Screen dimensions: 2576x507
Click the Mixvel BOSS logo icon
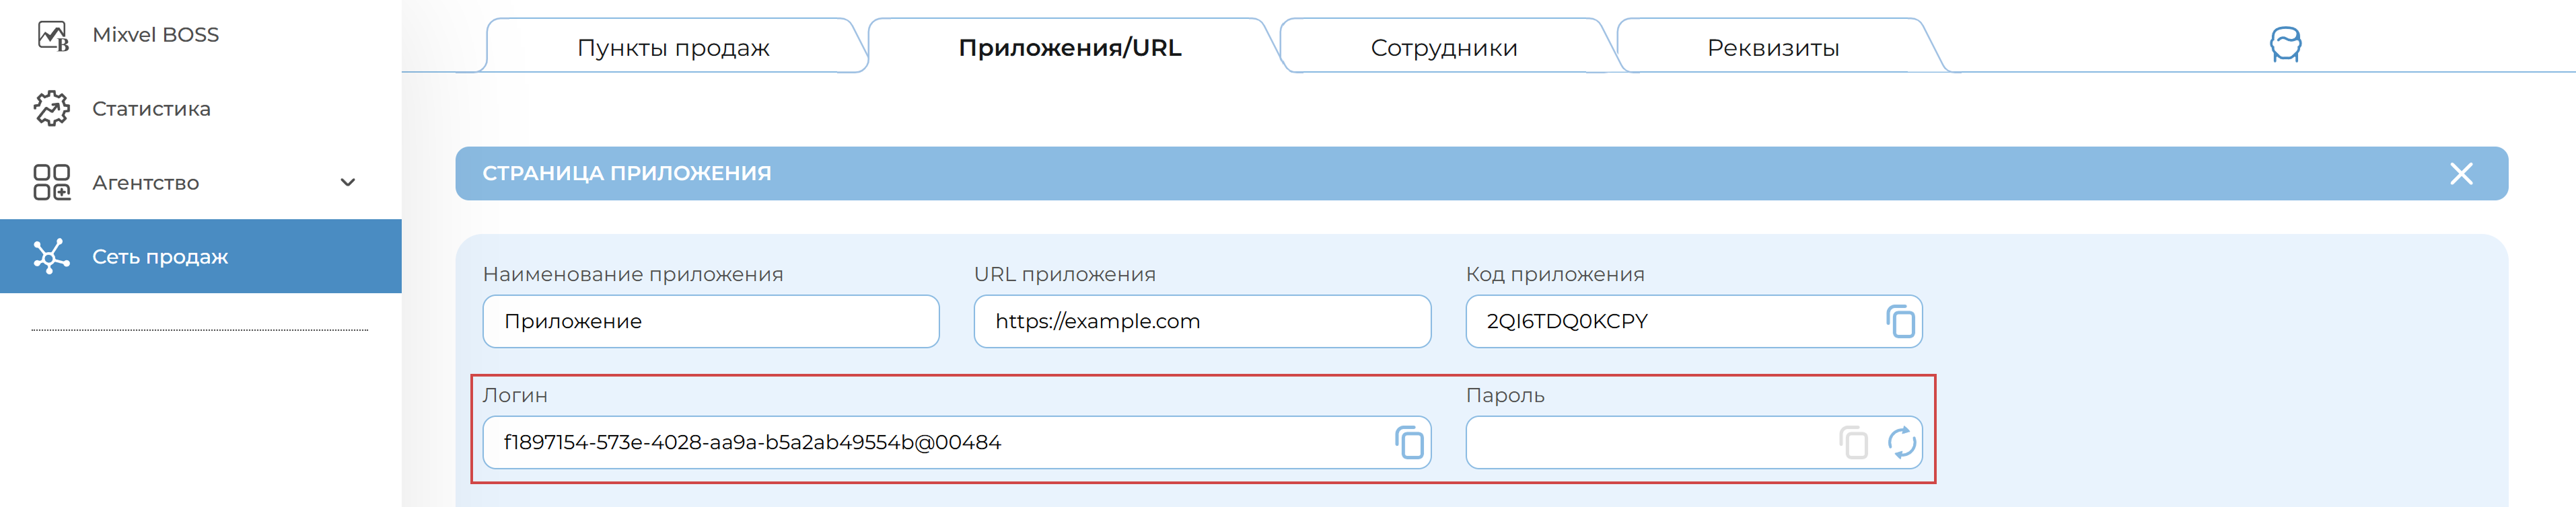coord(52,36)
